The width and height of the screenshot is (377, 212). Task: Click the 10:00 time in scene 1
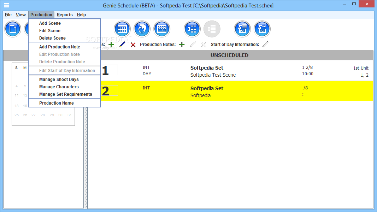308,74
